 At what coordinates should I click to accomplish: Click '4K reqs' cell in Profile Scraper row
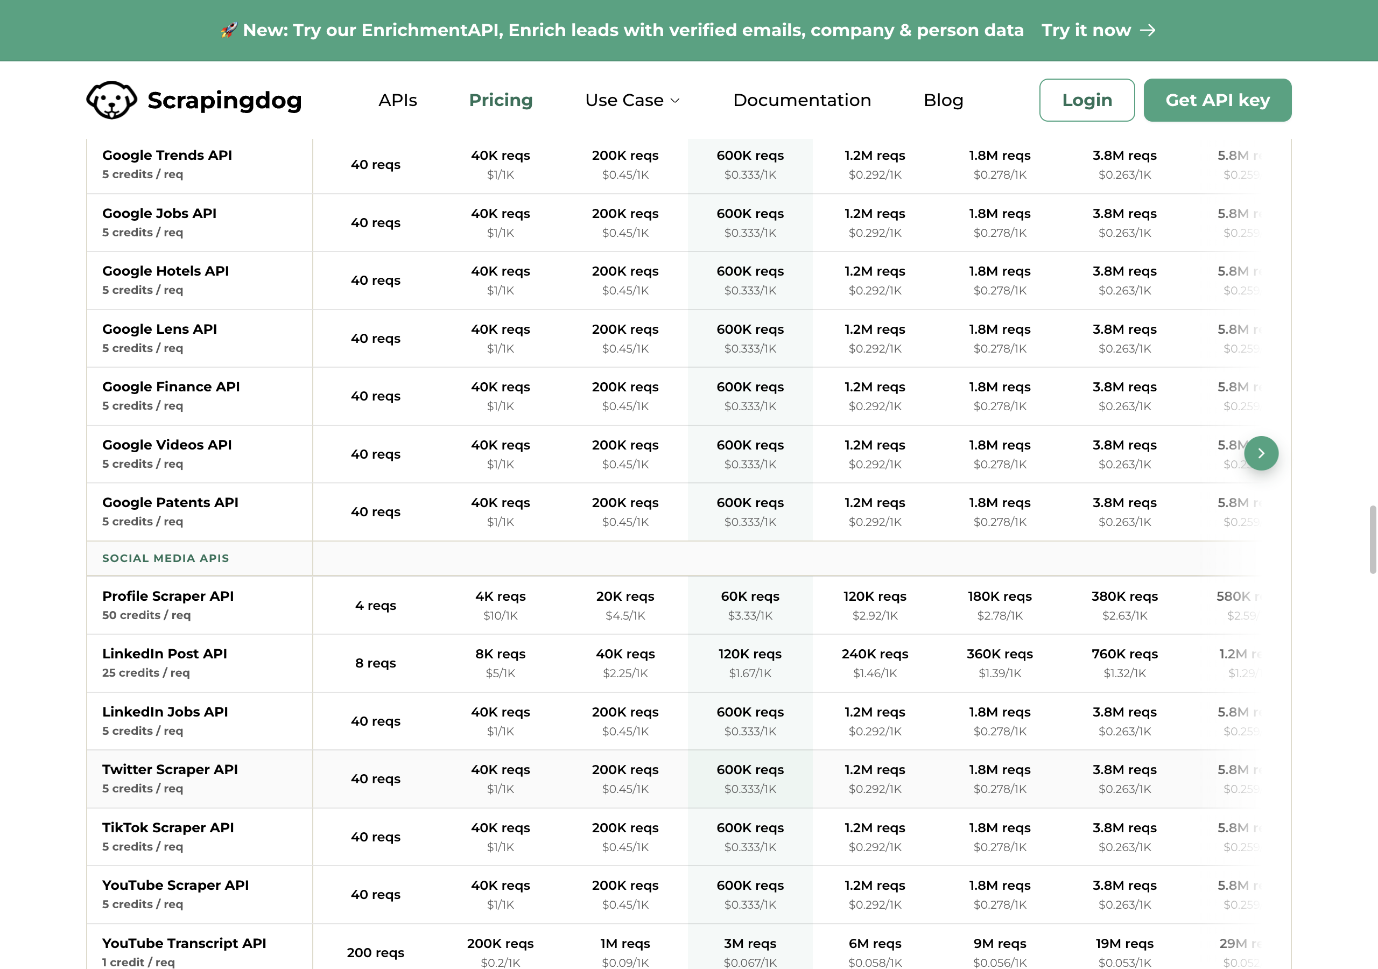click(x=501, y=597)
